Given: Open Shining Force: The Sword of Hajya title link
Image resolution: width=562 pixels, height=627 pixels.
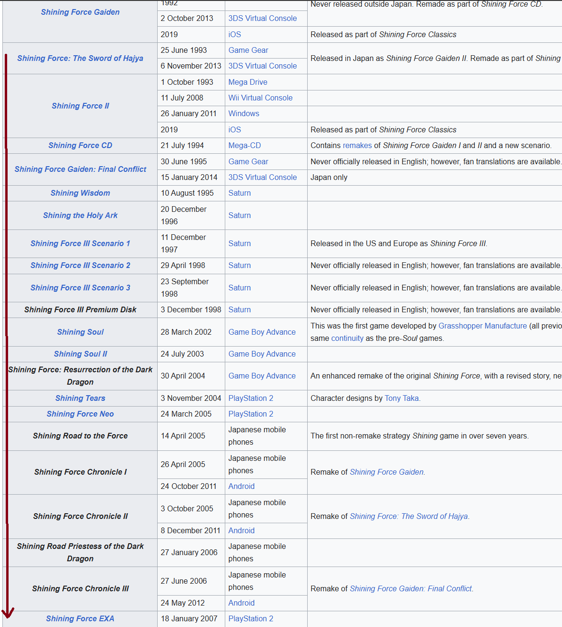Looking at the screenshot, I should pyautogui.click(x=80, y=58).
